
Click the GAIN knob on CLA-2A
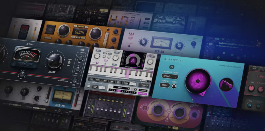pyautogui.click(x=143, y=42)
